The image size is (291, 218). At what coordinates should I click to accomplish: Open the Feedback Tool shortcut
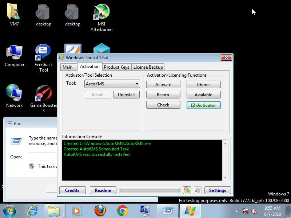[43, 58]
